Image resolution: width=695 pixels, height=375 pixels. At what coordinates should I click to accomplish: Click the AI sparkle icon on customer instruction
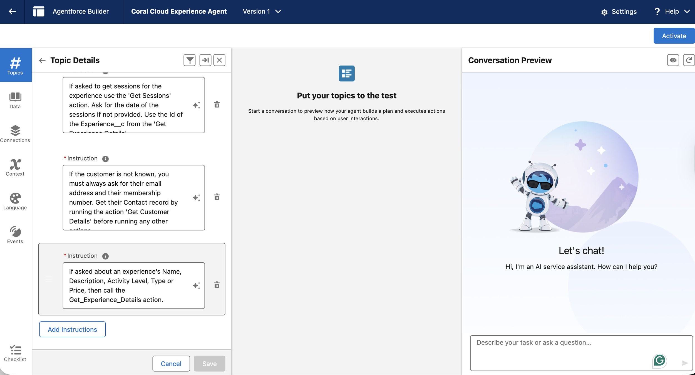click(197, 198)
